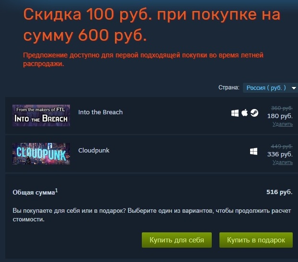Click Купить в подарок button
Screen dimensions: 298x262
pyautogui.click(x=256, y=240)
